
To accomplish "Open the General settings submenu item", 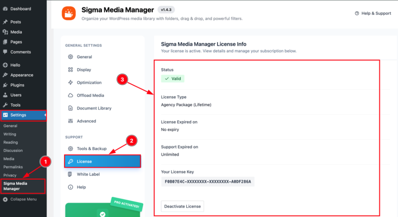I will pos(10,126).
